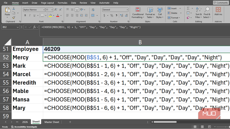
Task: Click the AutoSum sigma icon
Action: 188,8
